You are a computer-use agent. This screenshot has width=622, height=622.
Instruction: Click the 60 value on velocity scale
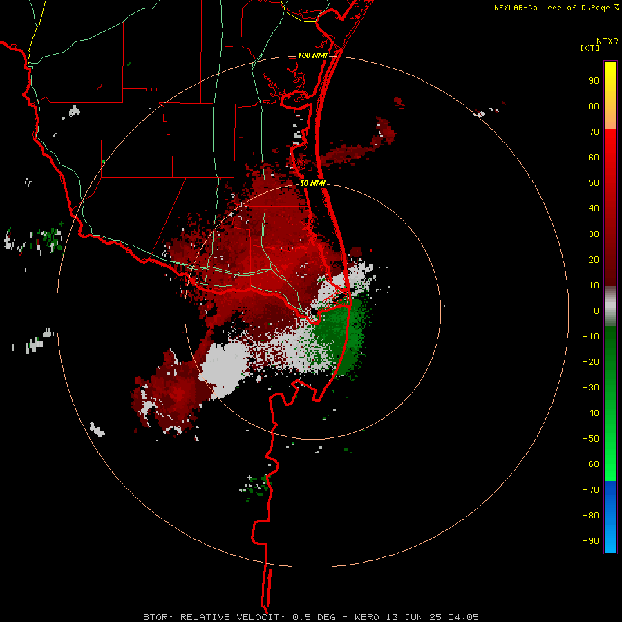(594, 158)
